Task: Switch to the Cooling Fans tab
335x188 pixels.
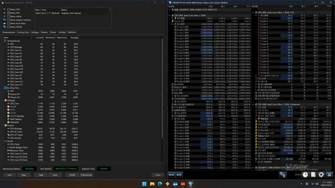Action: point(23,32)
